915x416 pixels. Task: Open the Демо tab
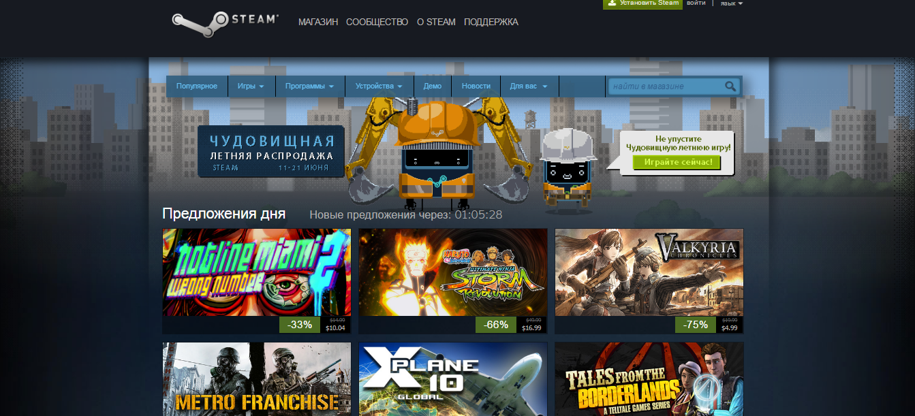[x=432, y=86]
